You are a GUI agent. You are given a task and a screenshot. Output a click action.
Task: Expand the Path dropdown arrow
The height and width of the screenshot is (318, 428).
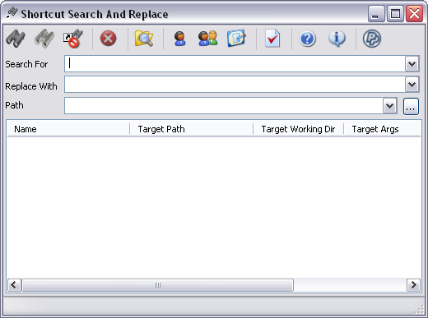tap(390, 106)
